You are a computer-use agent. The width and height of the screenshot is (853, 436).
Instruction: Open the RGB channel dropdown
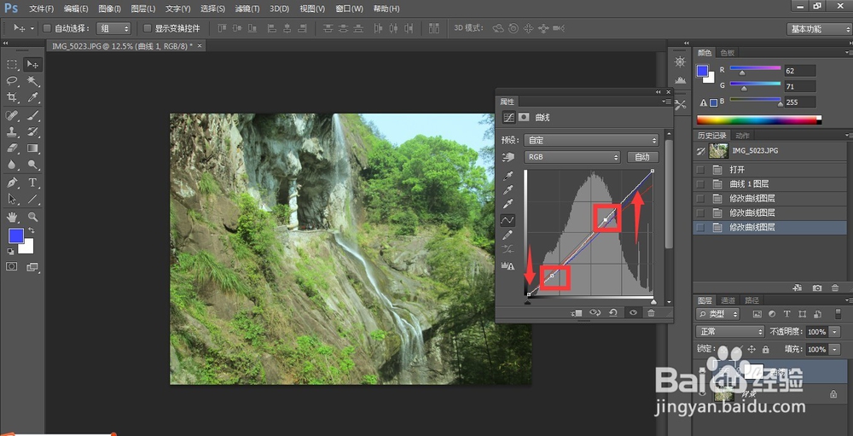pos(572,157)
